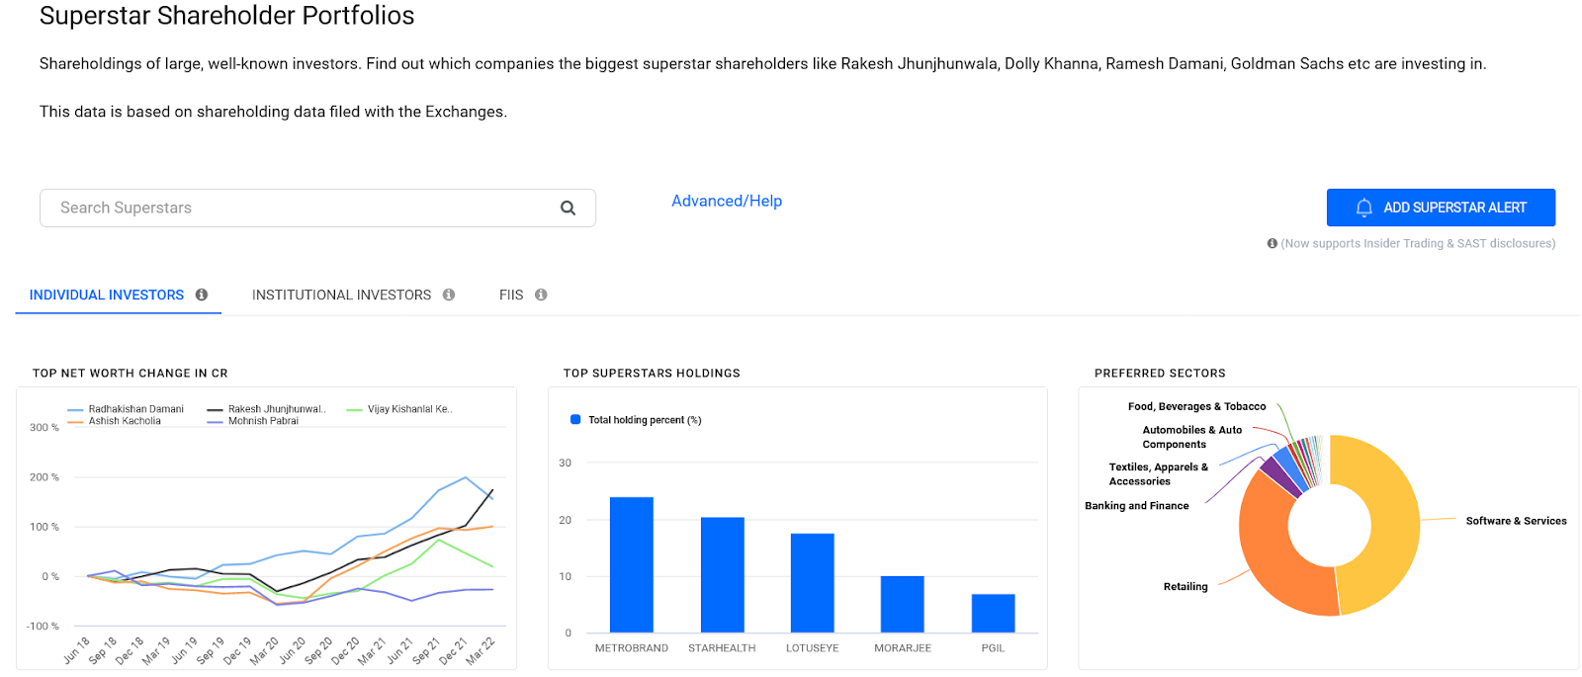Click 'Textiles, Apparels & Accessories' label
Image resolution: width=1582 pixels, height=677 pixels.
1158,474
